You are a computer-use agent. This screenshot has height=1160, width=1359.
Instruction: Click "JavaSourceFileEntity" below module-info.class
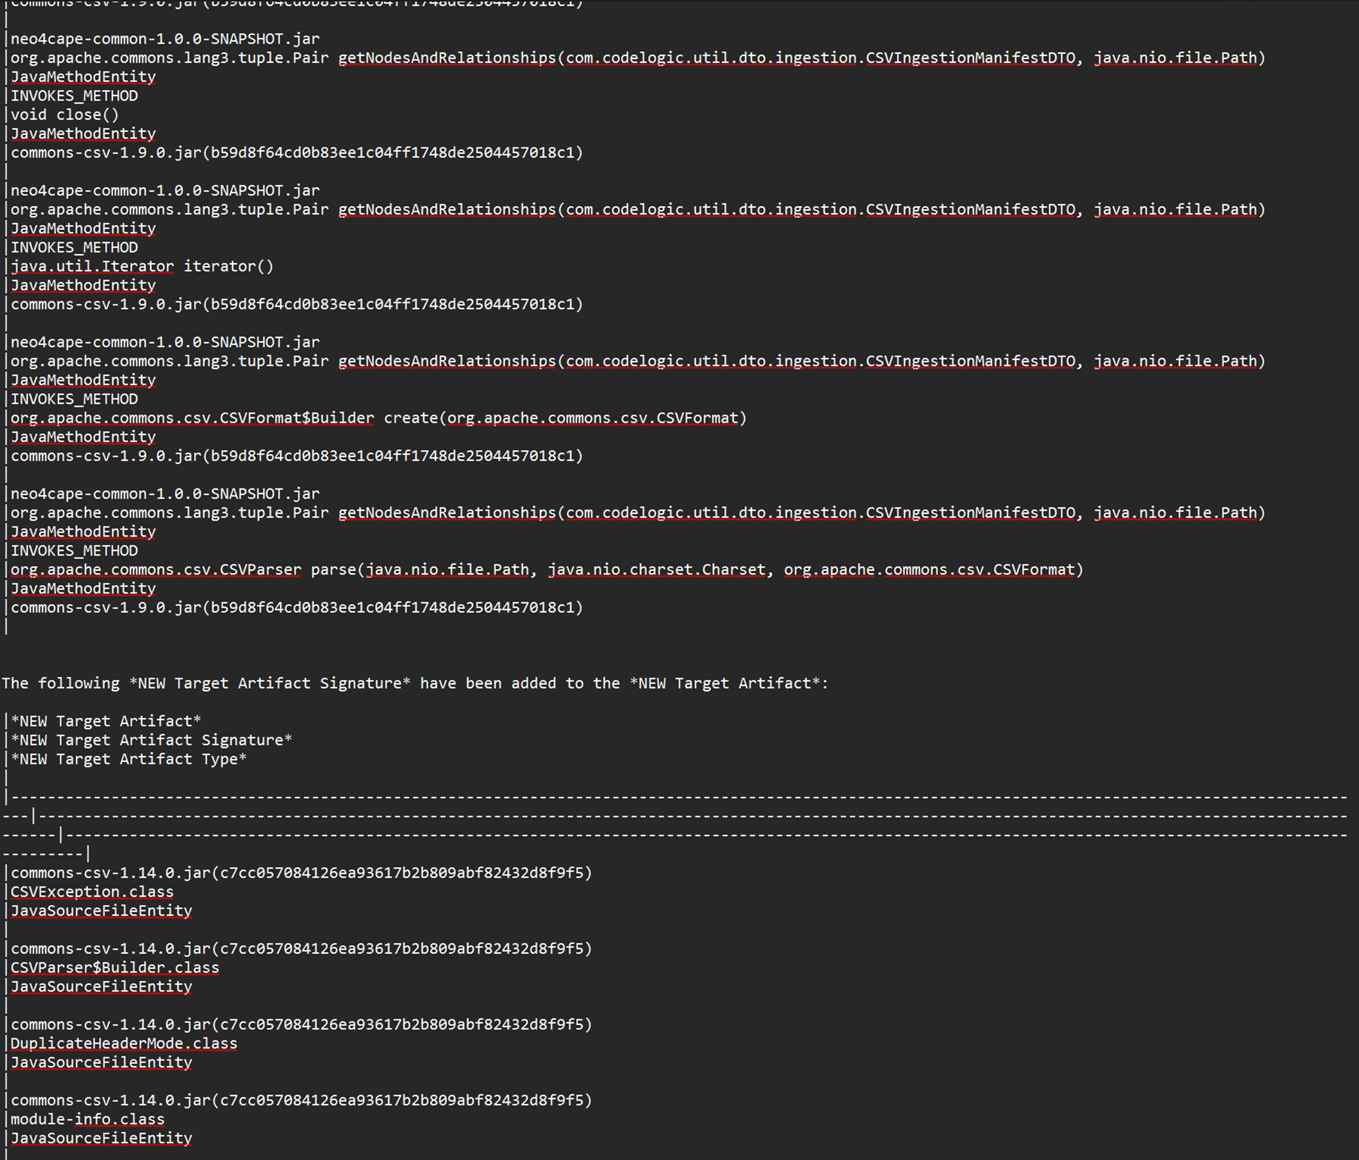pyautogui.click(x=101, y=1139)
